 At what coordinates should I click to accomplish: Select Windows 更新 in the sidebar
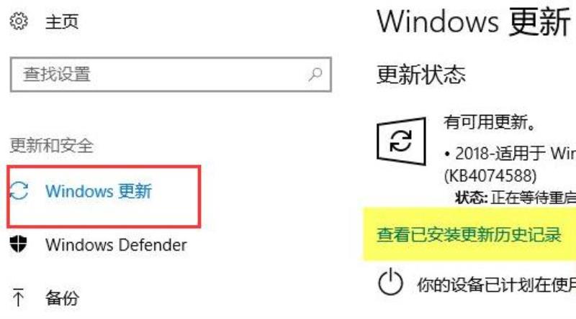(104, 197)
